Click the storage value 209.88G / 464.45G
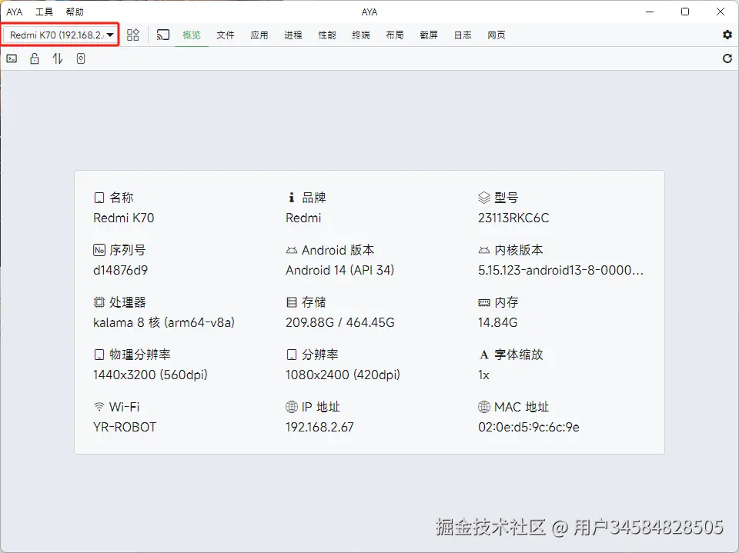 tap(340, 323)
